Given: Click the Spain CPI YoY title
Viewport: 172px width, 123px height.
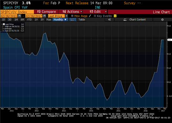Looking at the screenshot, I should click(15, 7).
